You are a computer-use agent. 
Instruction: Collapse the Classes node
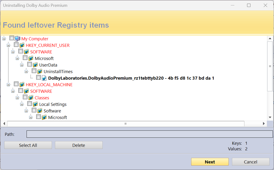coord(17,98)
